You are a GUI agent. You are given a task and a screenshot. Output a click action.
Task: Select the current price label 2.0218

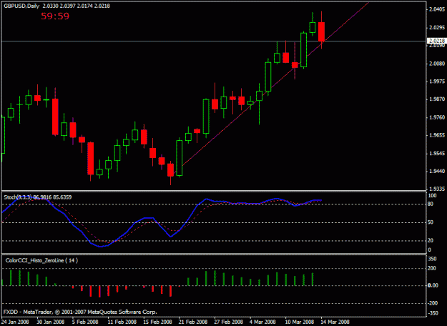click(437, 41)
